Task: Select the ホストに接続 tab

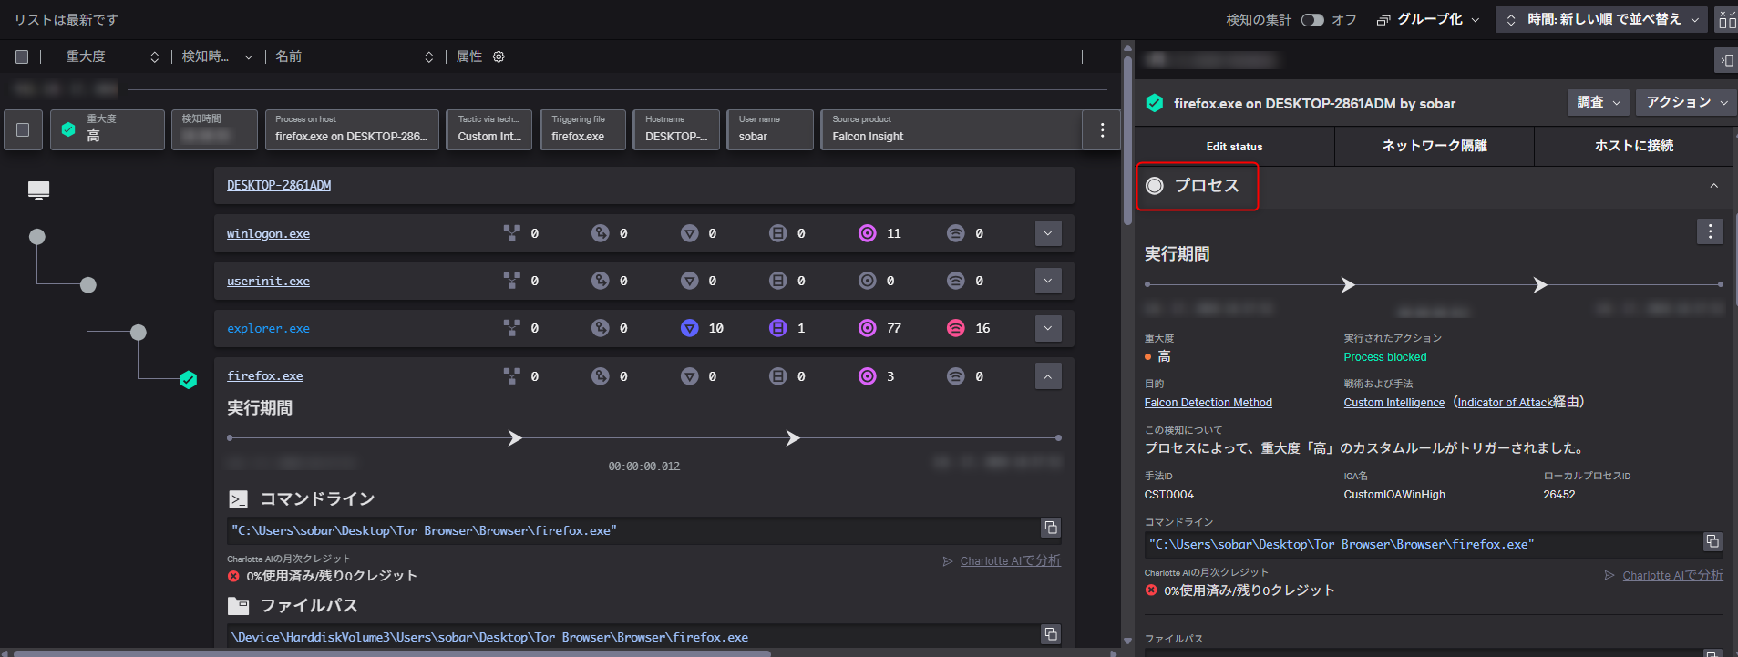Action: [1633, 146]
